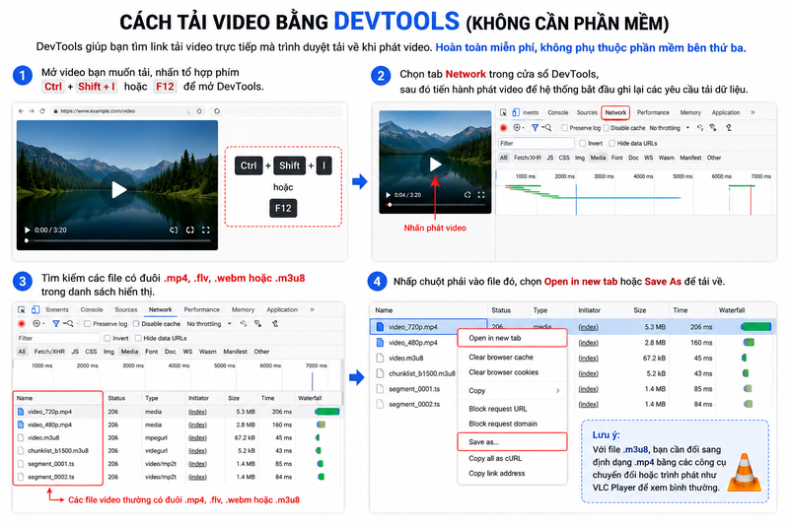Play the step 2 video via center button
Viewport: 789px width, 525px height.
pyautogui.click(x=435, y=164)
